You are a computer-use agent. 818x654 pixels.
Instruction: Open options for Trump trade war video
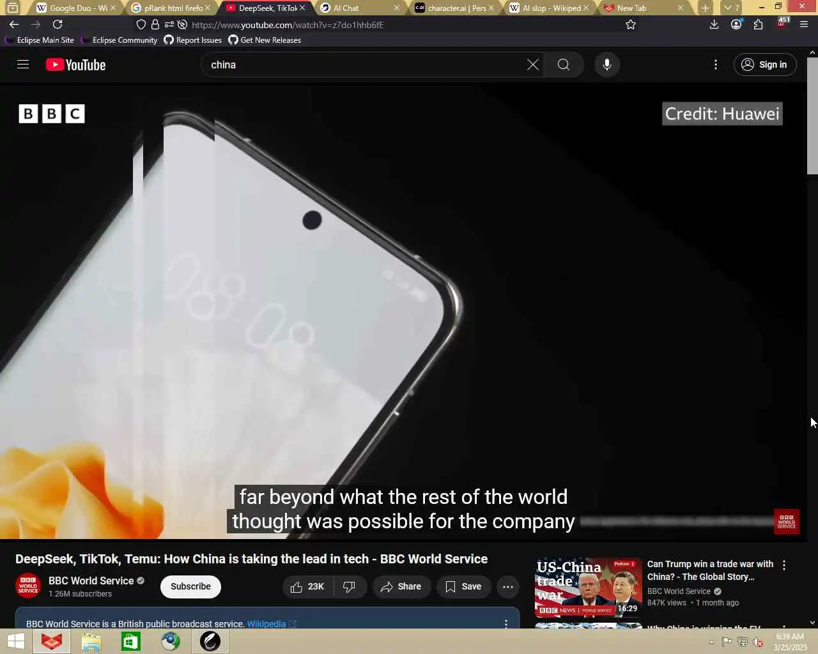784,565
